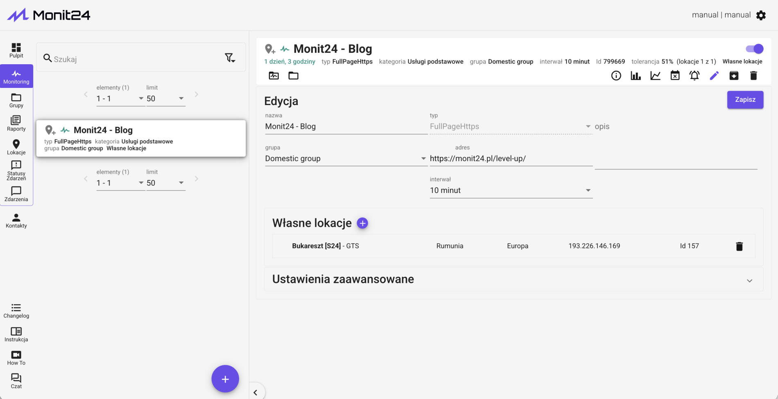This screenshot has width=778, height=399.
Task: Click the adres URL input field
Action: pos(511,159)
